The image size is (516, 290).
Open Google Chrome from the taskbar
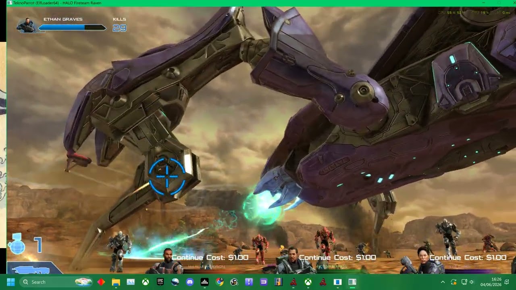(x=219, y=282)
